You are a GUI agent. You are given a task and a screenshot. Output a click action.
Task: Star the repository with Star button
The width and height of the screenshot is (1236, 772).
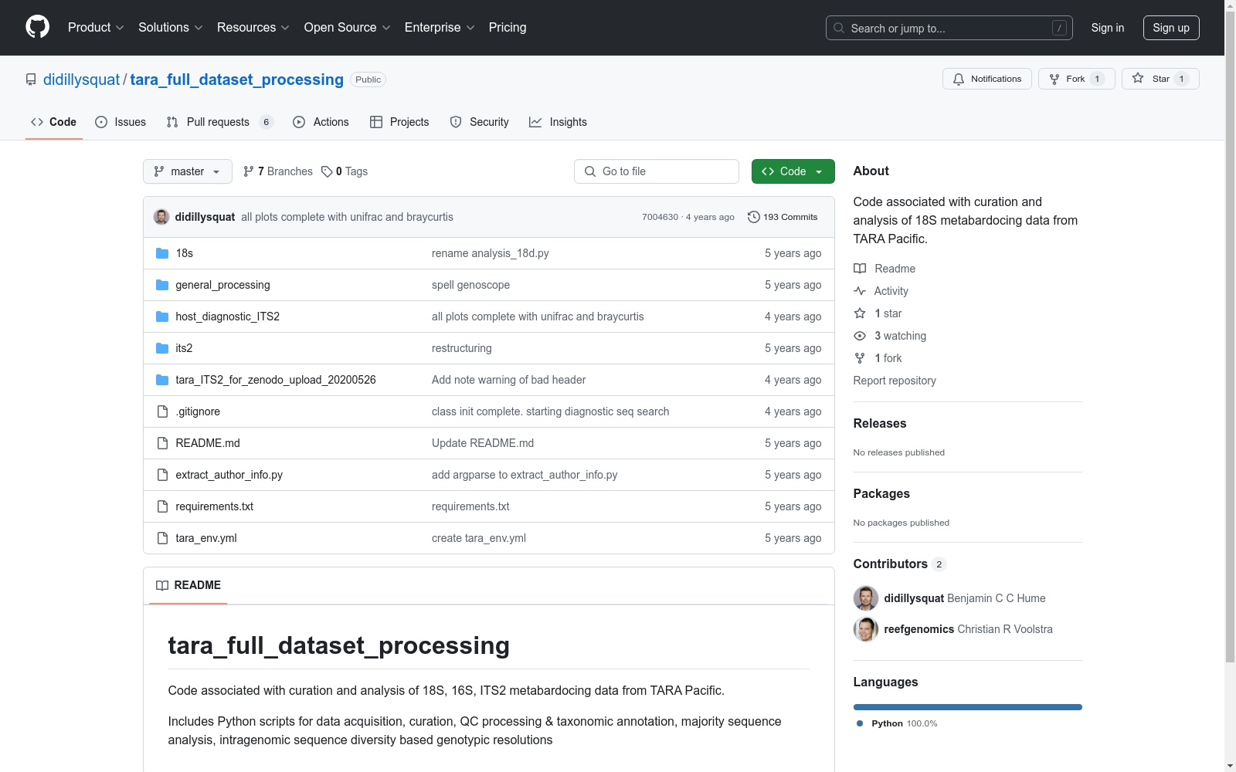(1160, 79)
